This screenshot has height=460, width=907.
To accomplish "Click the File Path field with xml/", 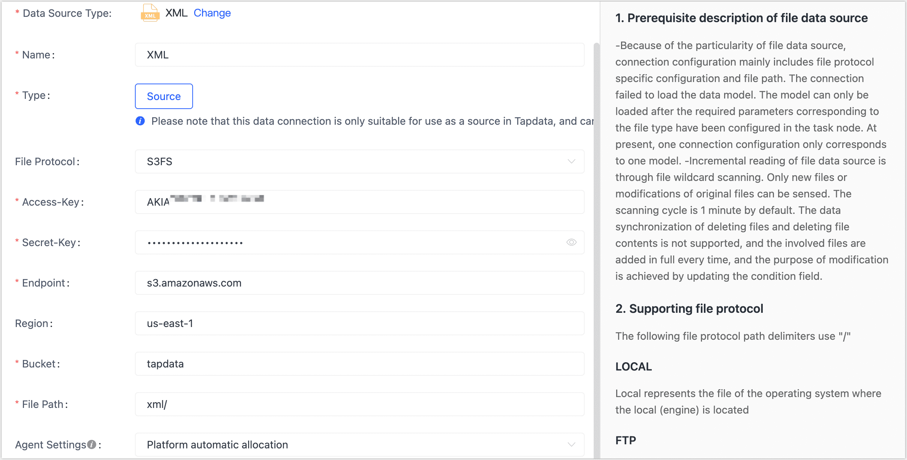I will click(x=359, y=404).
